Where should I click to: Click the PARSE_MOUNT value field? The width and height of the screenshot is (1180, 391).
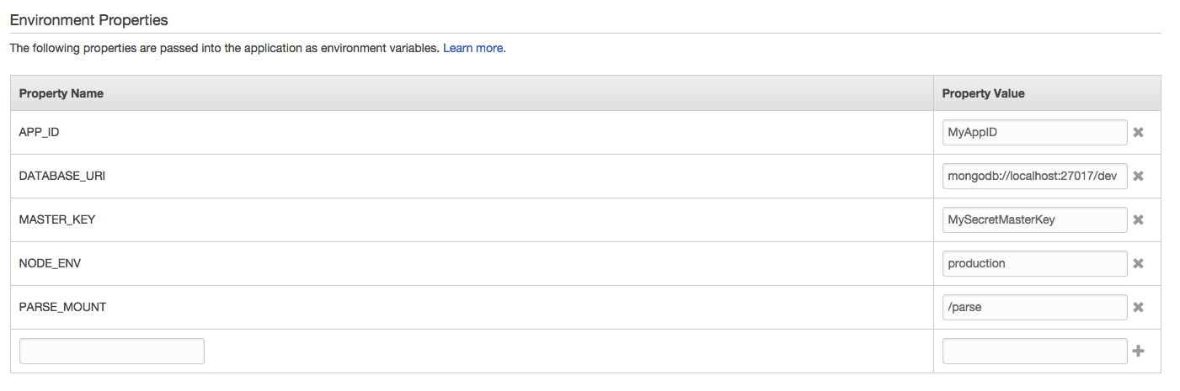tap(1034, 308)
